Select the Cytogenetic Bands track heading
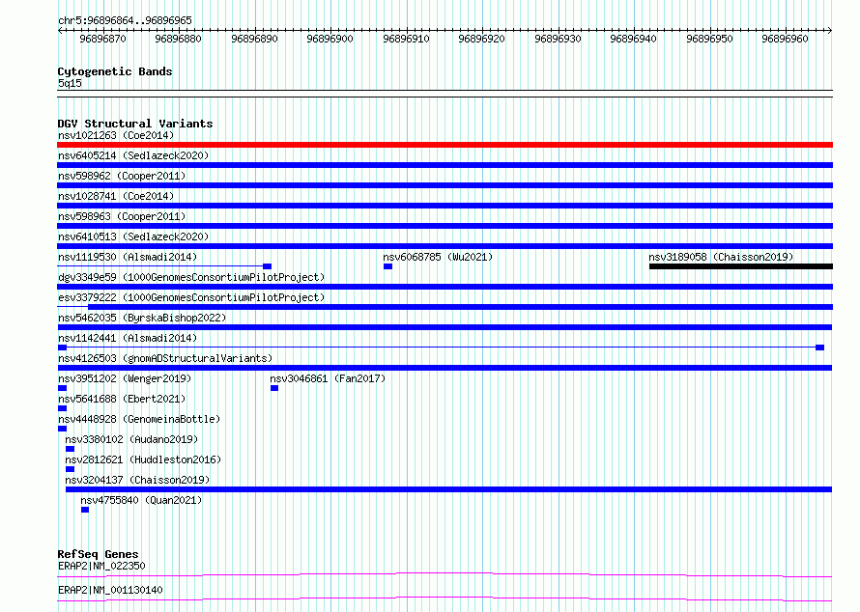Screen dimensions: 860x612 (x=115, y=71)
